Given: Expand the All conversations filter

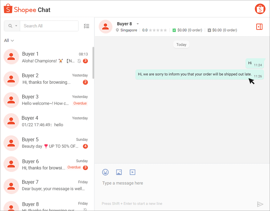Looking at the screenshot, I should pyautogui.click(x=8, y=40).
